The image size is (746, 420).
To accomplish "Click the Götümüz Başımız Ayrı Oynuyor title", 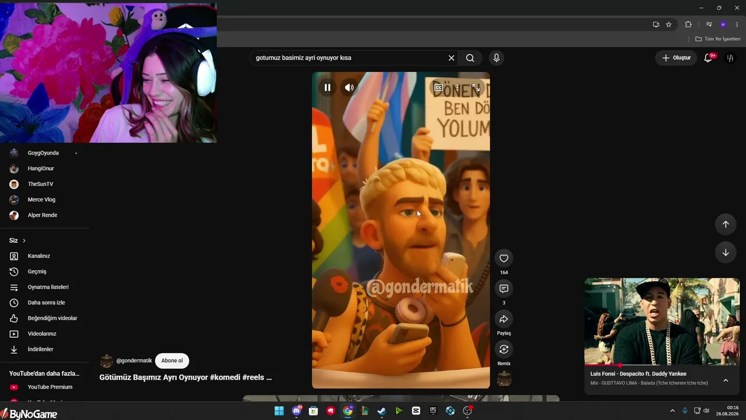I will (x=185, y=377).
